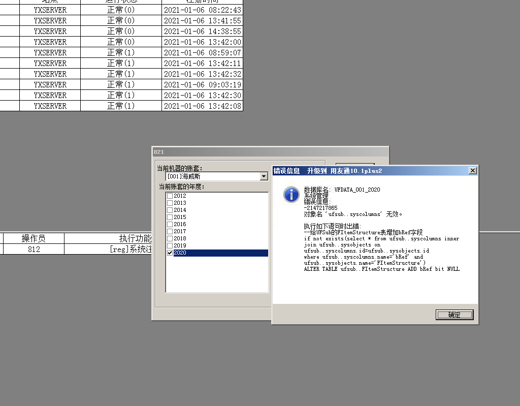520x406 pixels.
Task: Select the 2016 year checkbox
Action: pos(170,225)
